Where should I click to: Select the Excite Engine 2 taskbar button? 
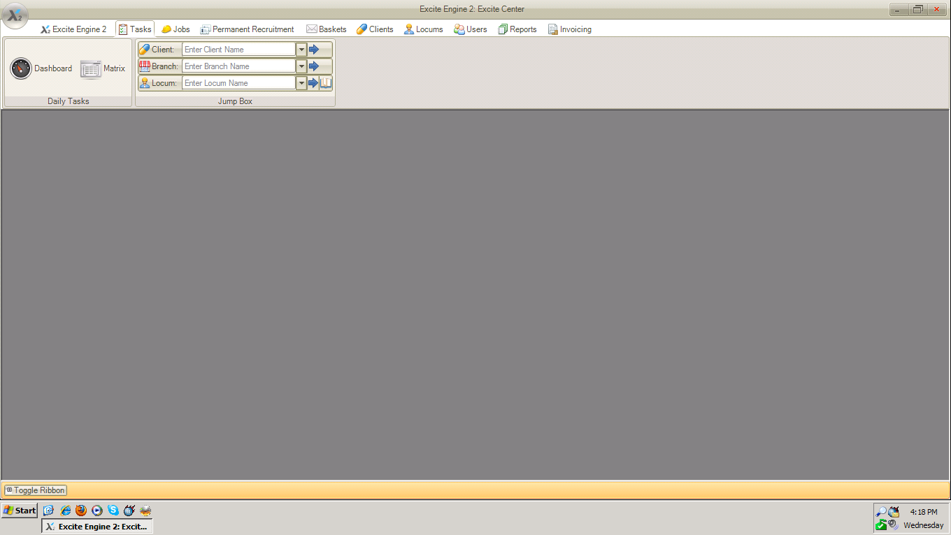click(97, 527)
